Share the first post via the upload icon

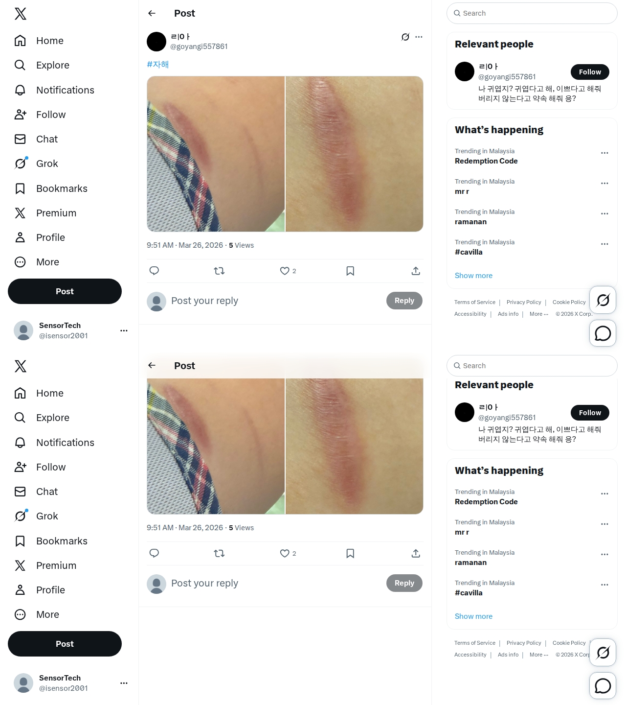coord(416,271)
